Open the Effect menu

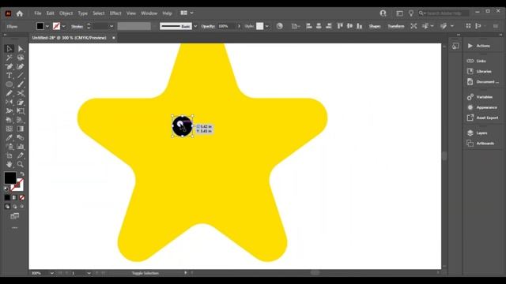click(115, 13)
